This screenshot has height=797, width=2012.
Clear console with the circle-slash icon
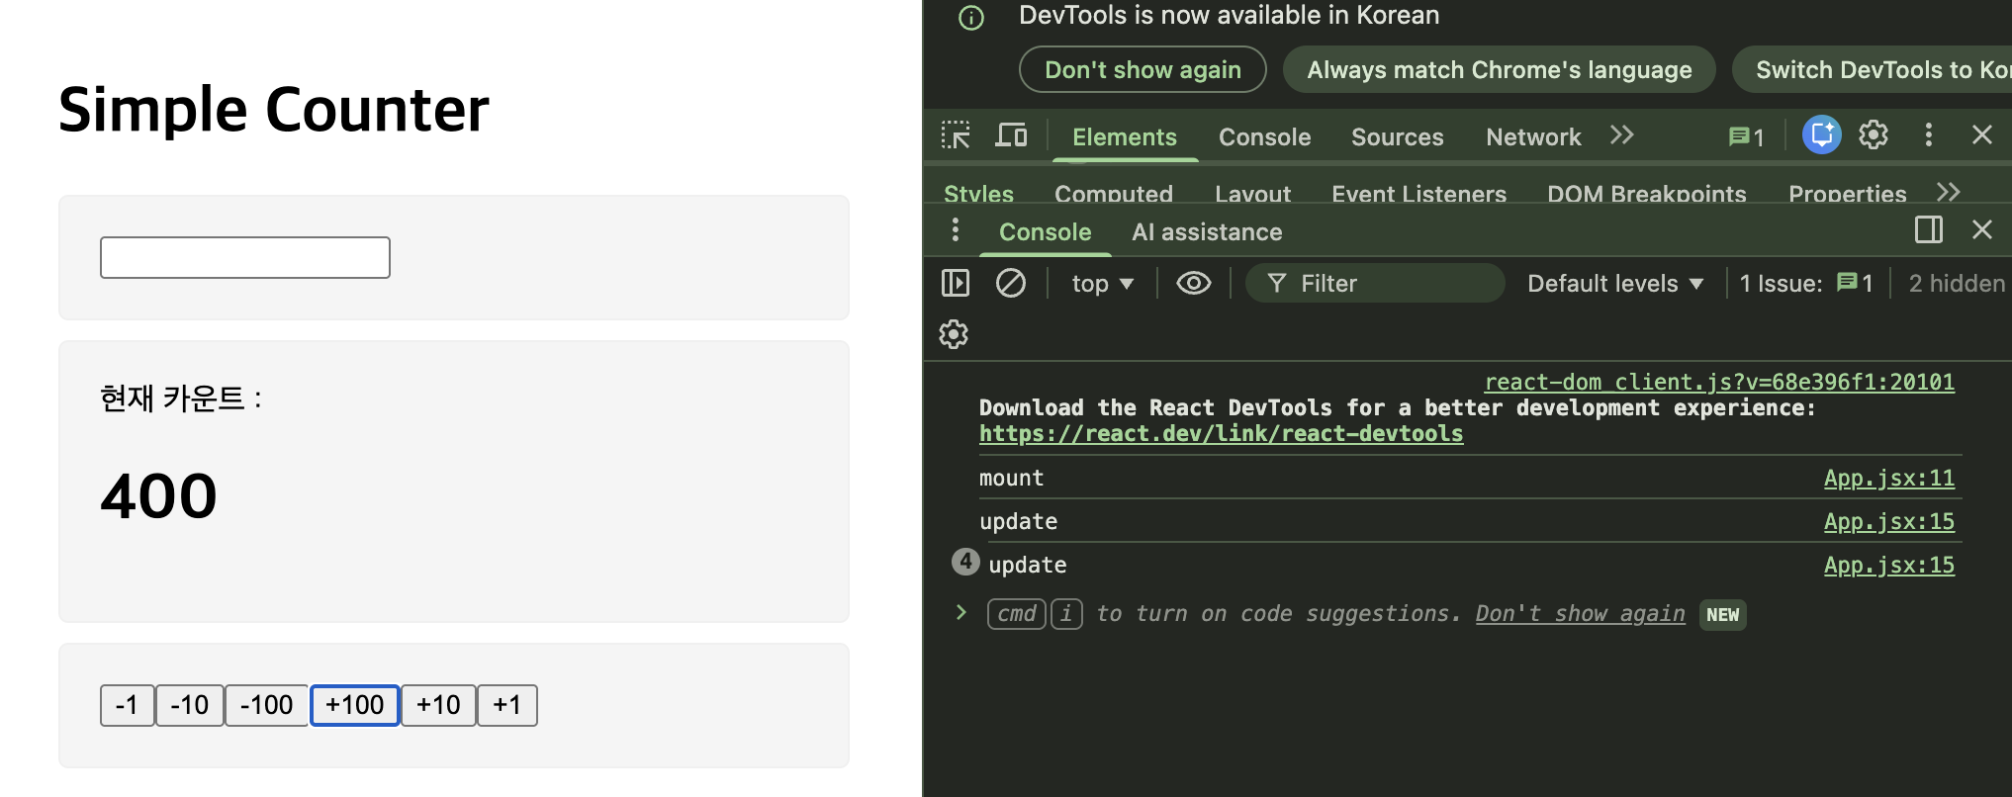pos(1010,284)
